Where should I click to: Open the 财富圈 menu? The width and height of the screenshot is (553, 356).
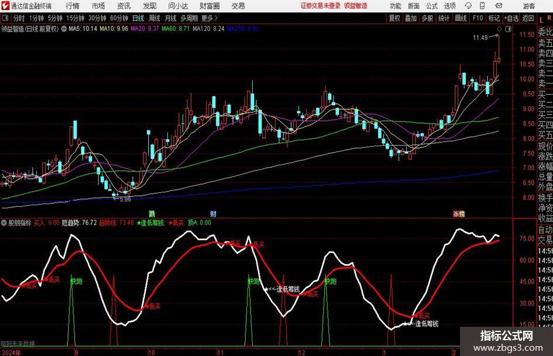click(x=209, y=6)
